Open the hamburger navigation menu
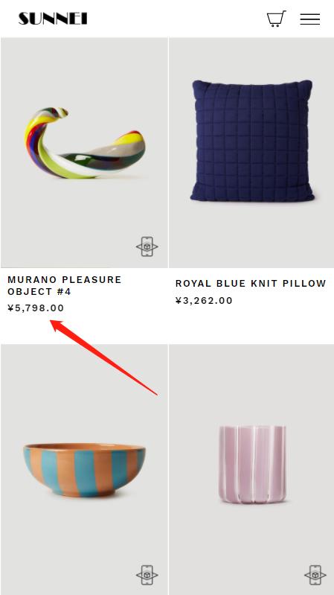The width and height of the screenshot is (334, 595). click(x=309, y=19)
